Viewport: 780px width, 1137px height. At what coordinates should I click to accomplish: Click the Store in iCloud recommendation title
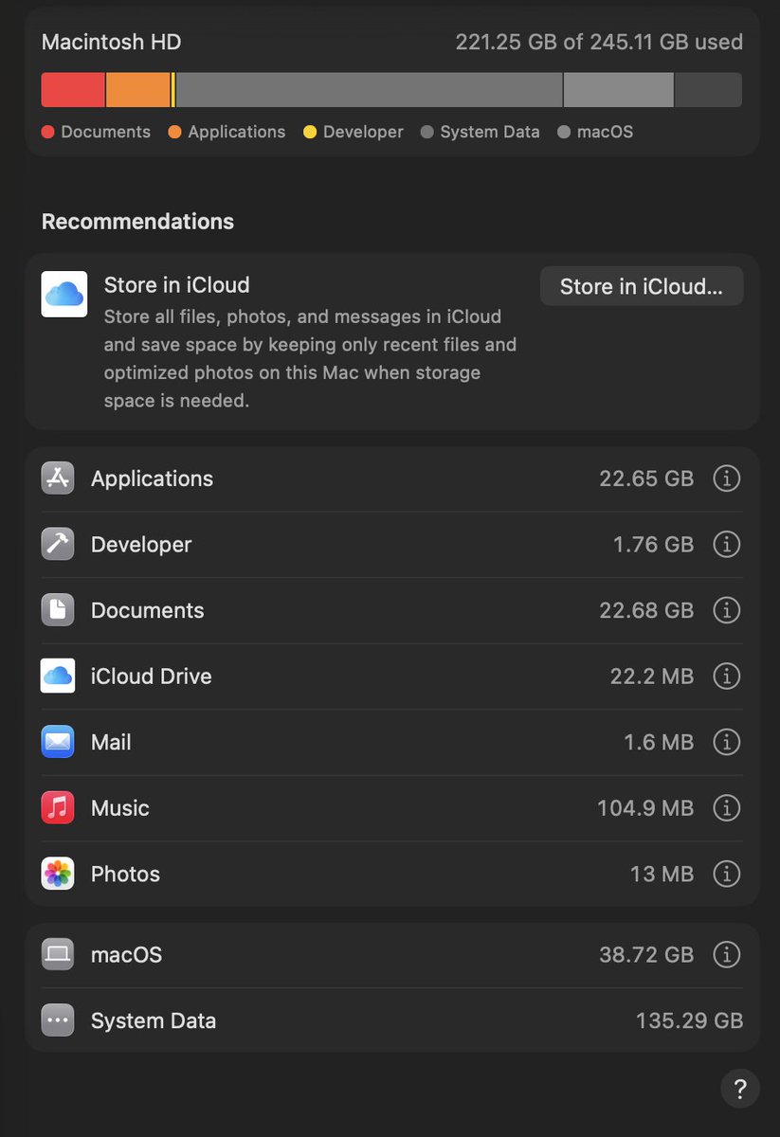pyautogui.click(x=176, y=285)
